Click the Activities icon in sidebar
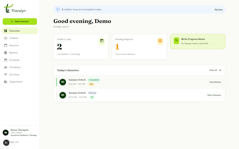 6,74
